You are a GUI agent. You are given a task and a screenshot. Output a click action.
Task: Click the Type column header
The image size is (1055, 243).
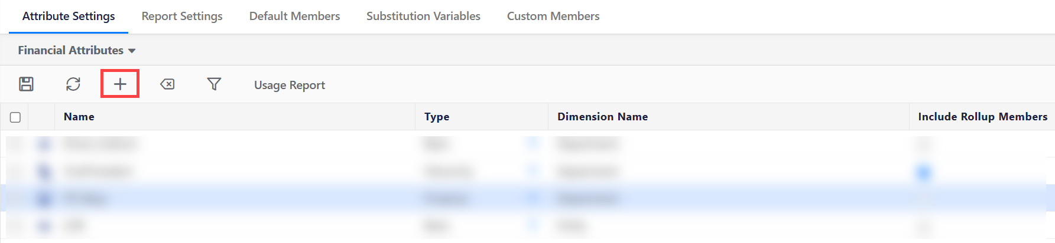(437, 117)
